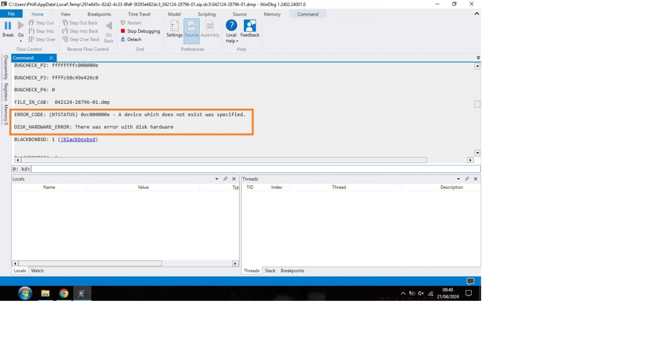
Task: Click the Restart button
Action: point(131,23)
